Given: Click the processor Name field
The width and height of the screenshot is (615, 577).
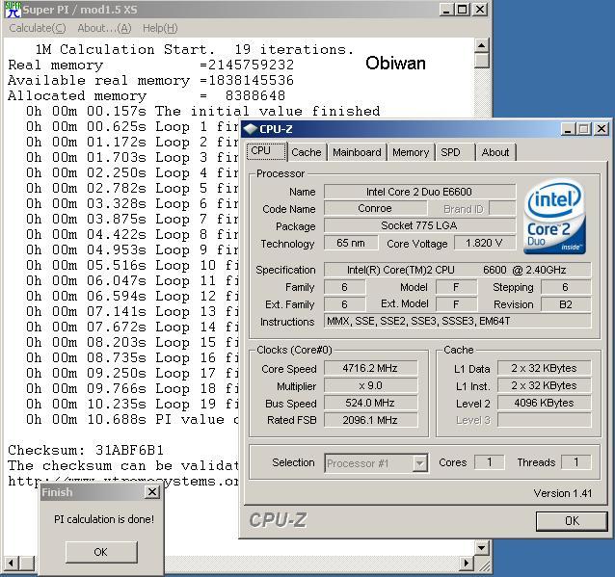Looking at the screenshot, I should (x=421, y=192).
